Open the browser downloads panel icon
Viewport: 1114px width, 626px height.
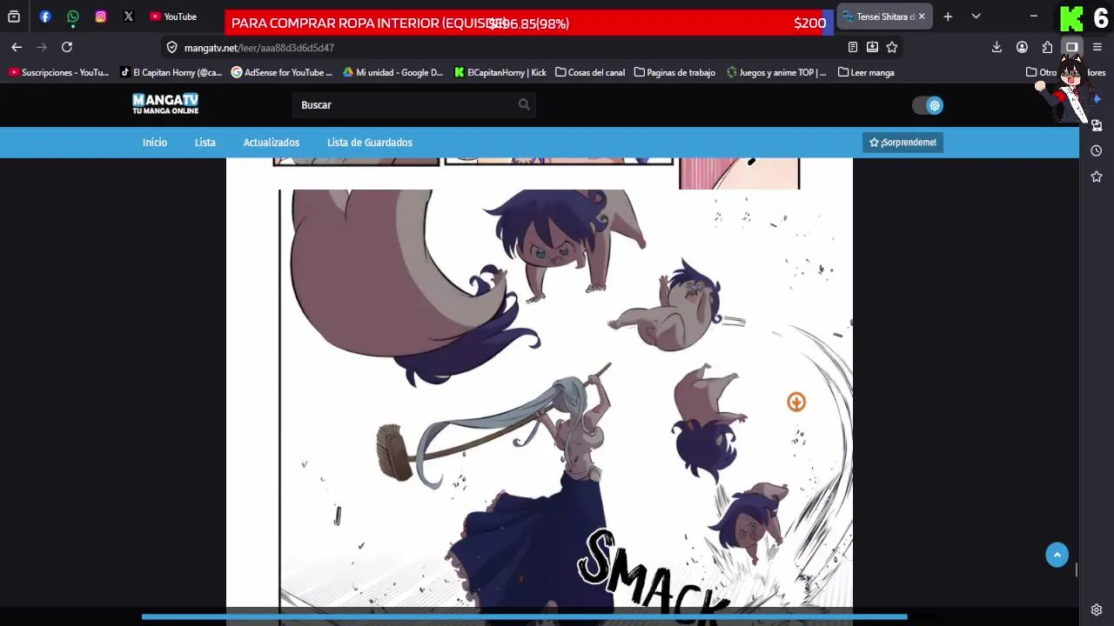coord(997,47)
